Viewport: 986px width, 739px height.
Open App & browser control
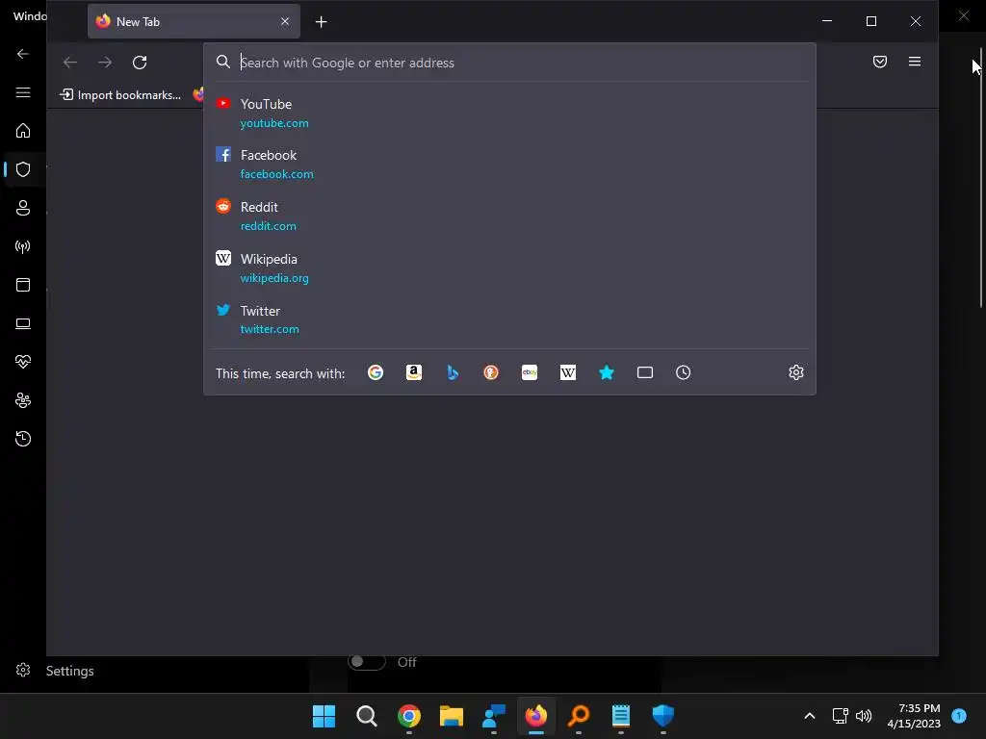tap(23, 285)
